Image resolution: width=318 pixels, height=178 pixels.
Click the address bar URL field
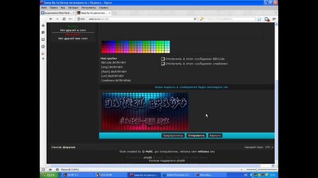coord(140,19)
